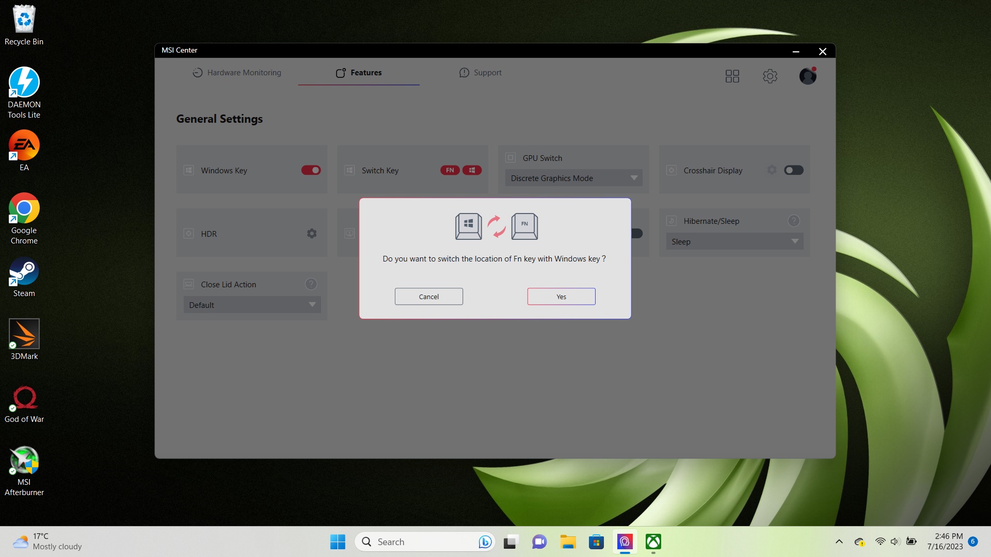Expand GPU Switch Discrete Graphics Mode dropdown
The width and height of the screenshot is (991, 557).
(x=573, y=178)
